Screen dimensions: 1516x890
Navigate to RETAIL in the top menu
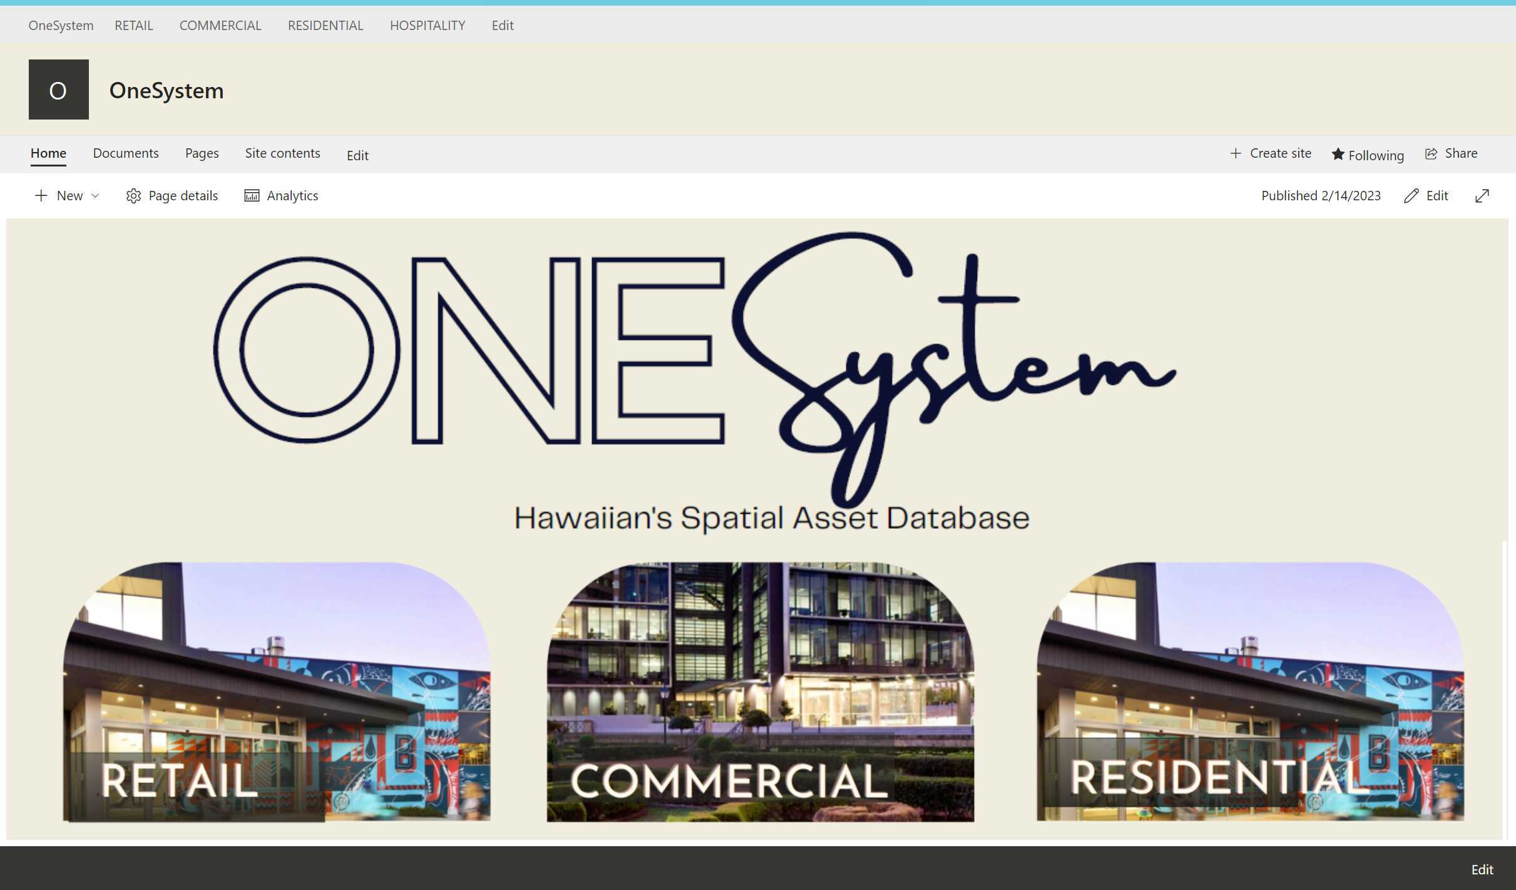[133, 25]
